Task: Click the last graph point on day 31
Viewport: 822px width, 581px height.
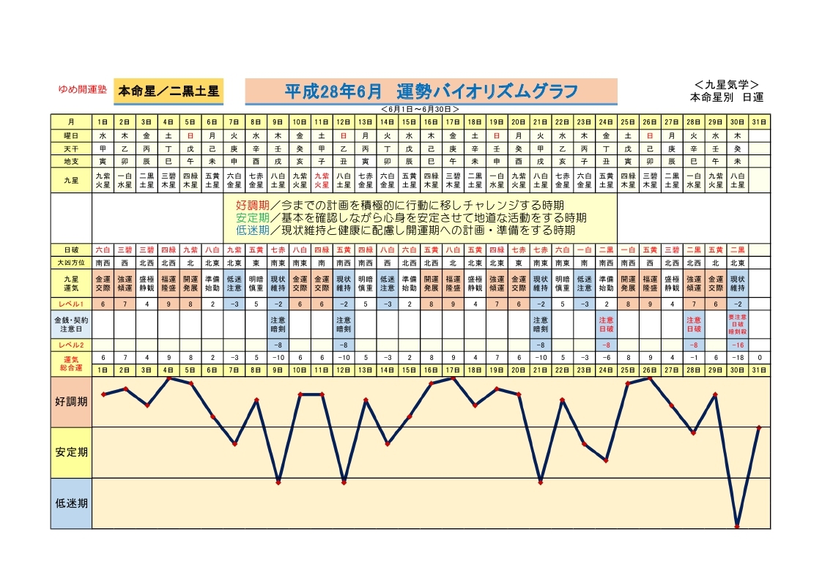Action: [x=759, y=427]
